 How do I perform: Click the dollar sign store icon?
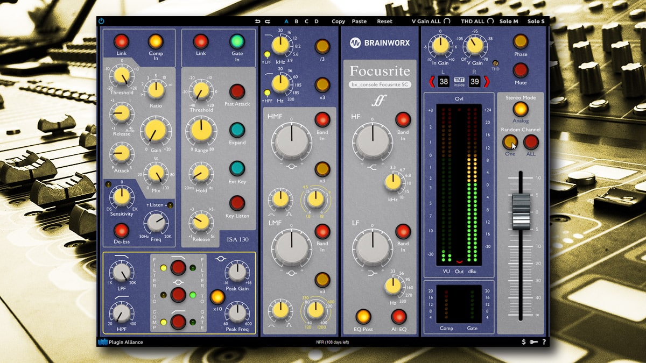[x=524, y=342]
